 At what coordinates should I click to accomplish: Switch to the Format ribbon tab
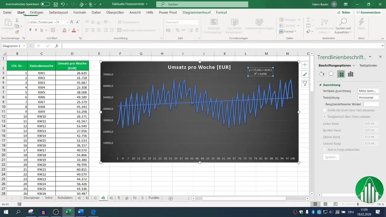221,12
